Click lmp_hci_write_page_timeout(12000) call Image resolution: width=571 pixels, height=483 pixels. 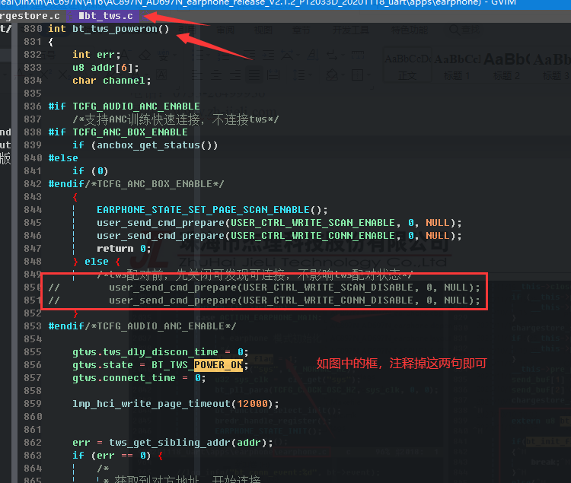(x=176, y=404)
